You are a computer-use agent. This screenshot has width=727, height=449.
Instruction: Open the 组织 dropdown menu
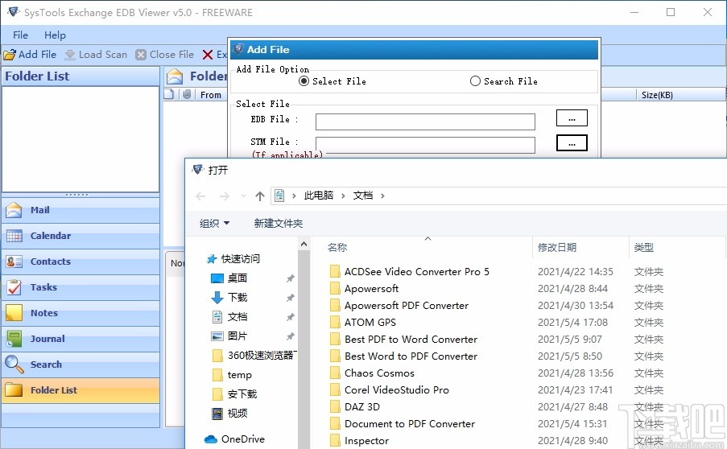215,224
